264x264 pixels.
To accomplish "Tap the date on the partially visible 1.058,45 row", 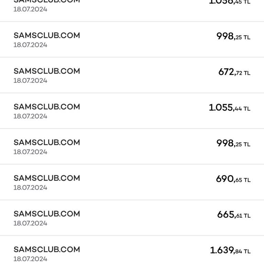I will point(30,9).
